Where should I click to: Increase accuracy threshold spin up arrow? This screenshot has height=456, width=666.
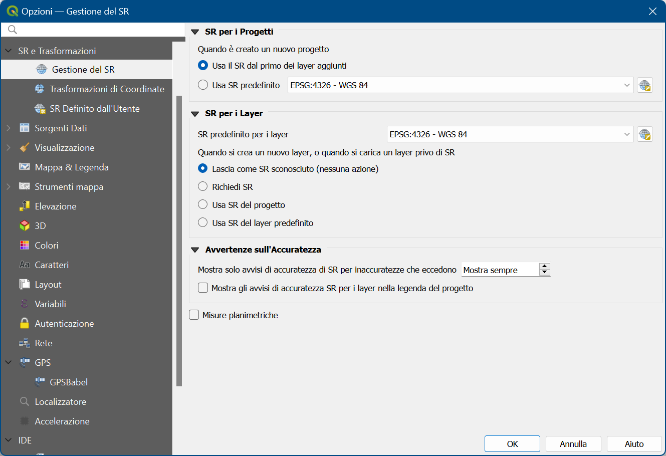point(545,267)
